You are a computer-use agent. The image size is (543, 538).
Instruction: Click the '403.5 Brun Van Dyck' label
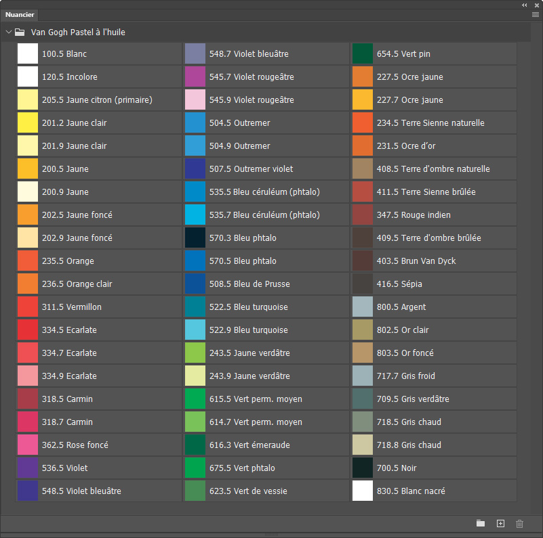click(416, 261)
